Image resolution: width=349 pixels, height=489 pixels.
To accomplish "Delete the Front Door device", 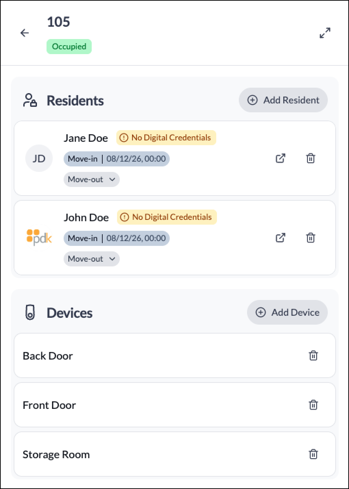I will pos(313,405).
